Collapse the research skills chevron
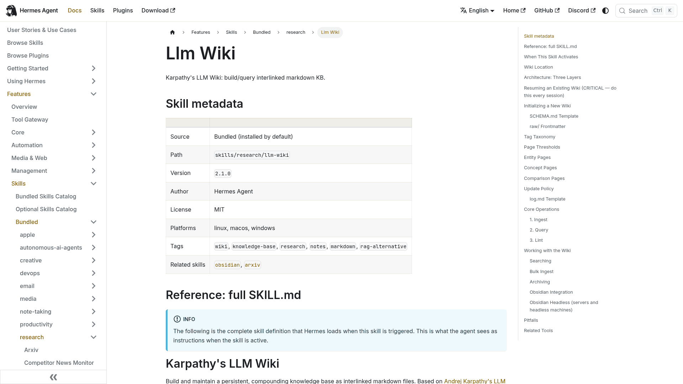The image size is (683, 384). (x=94, y=337)
